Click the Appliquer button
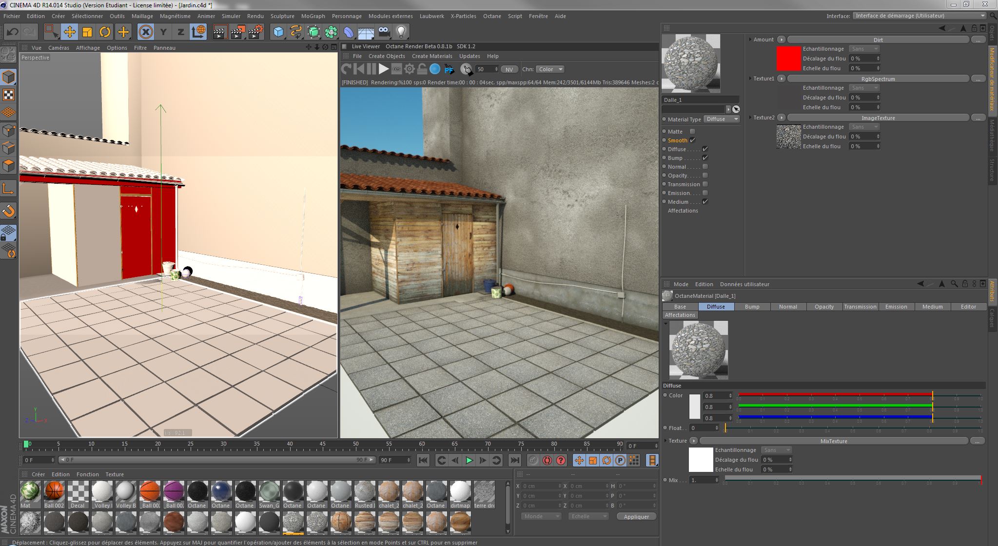This screenshot has width=998, height=546. [x=636, y=516]
